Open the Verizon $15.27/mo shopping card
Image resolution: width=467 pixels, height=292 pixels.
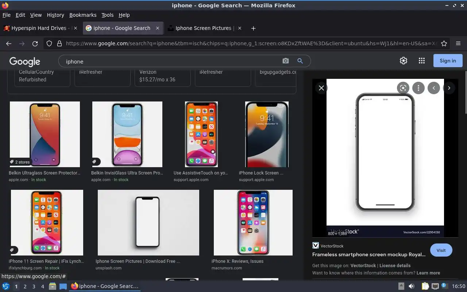coord(163,78)
